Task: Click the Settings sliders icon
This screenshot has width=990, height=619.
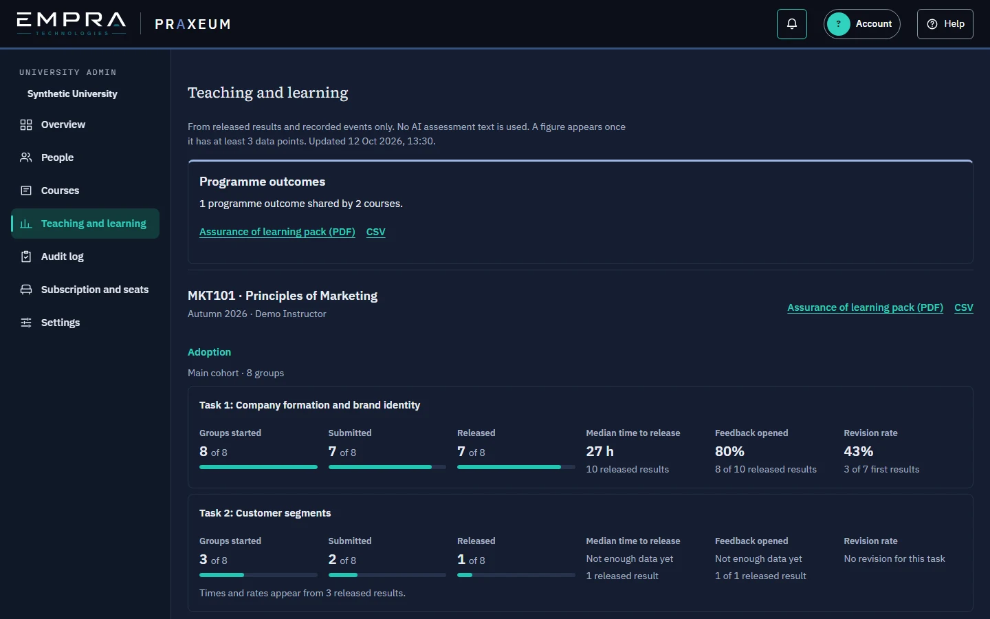Action: click(x=26, y=323)
